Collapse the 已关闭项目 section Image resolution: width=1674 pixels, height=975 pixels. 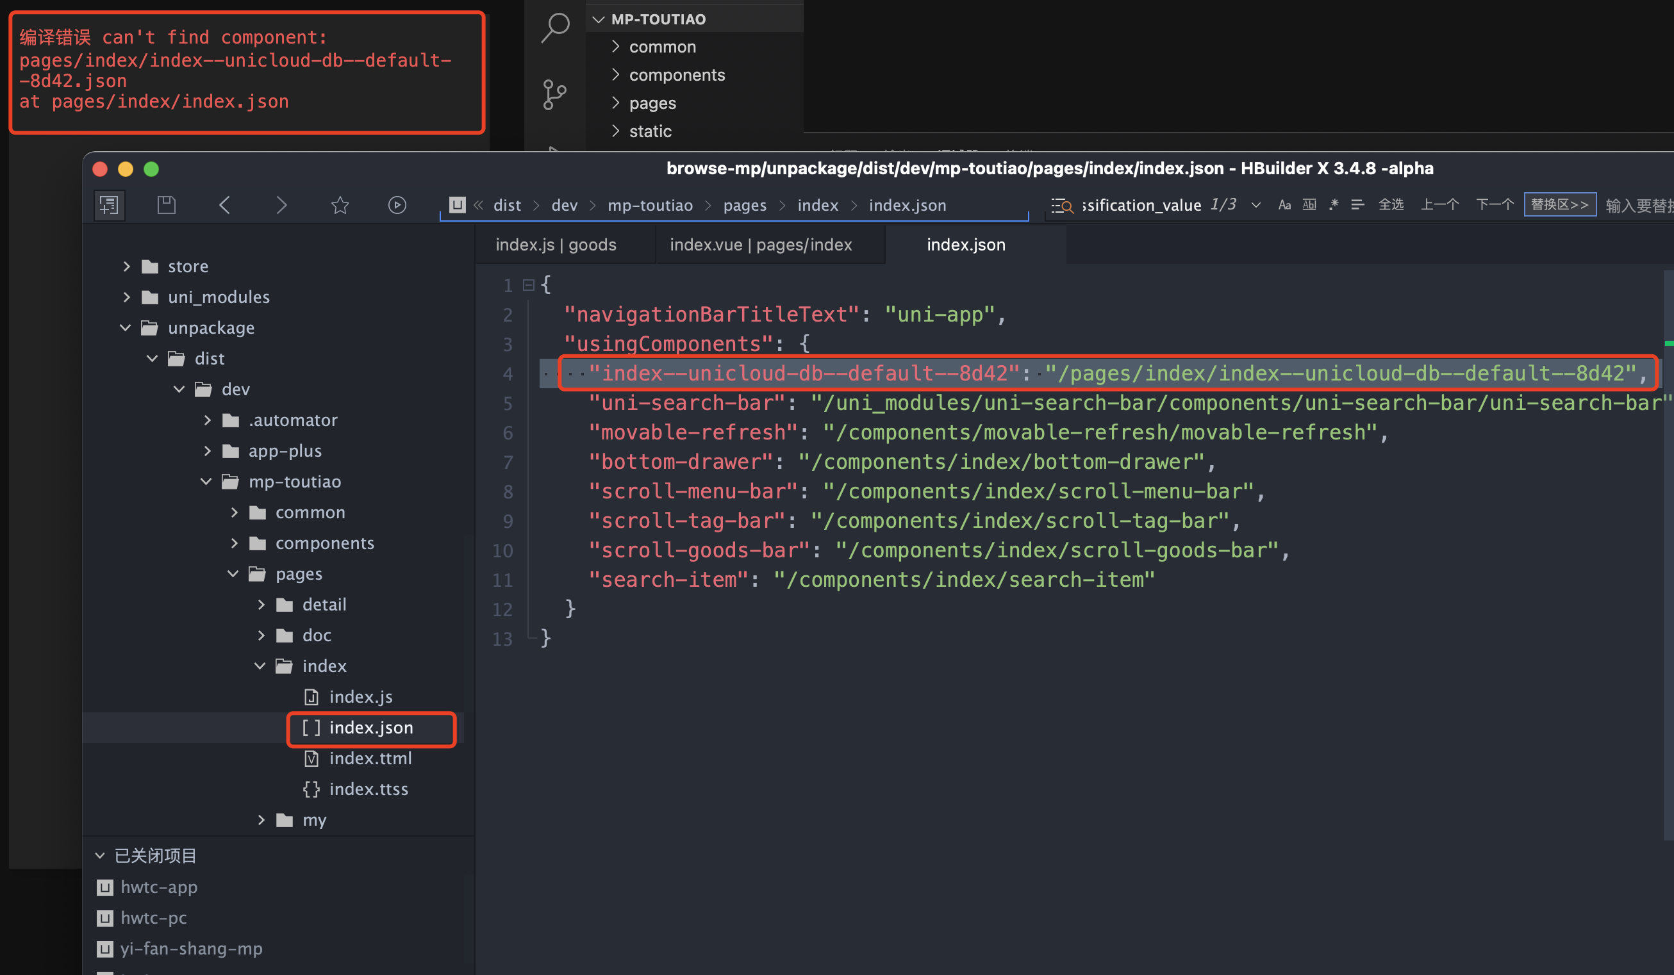[x=99, y=855]
